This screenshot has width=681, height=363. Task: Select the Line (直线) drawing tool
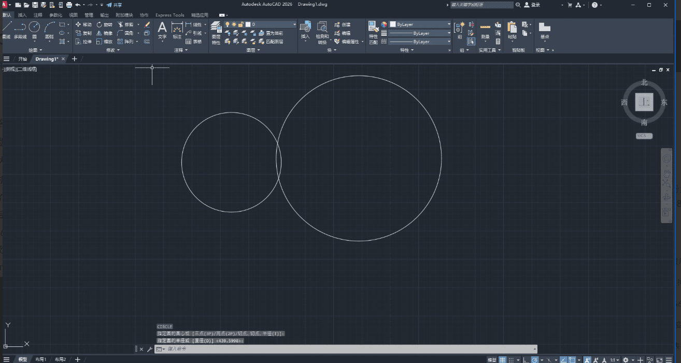point(6,30)
